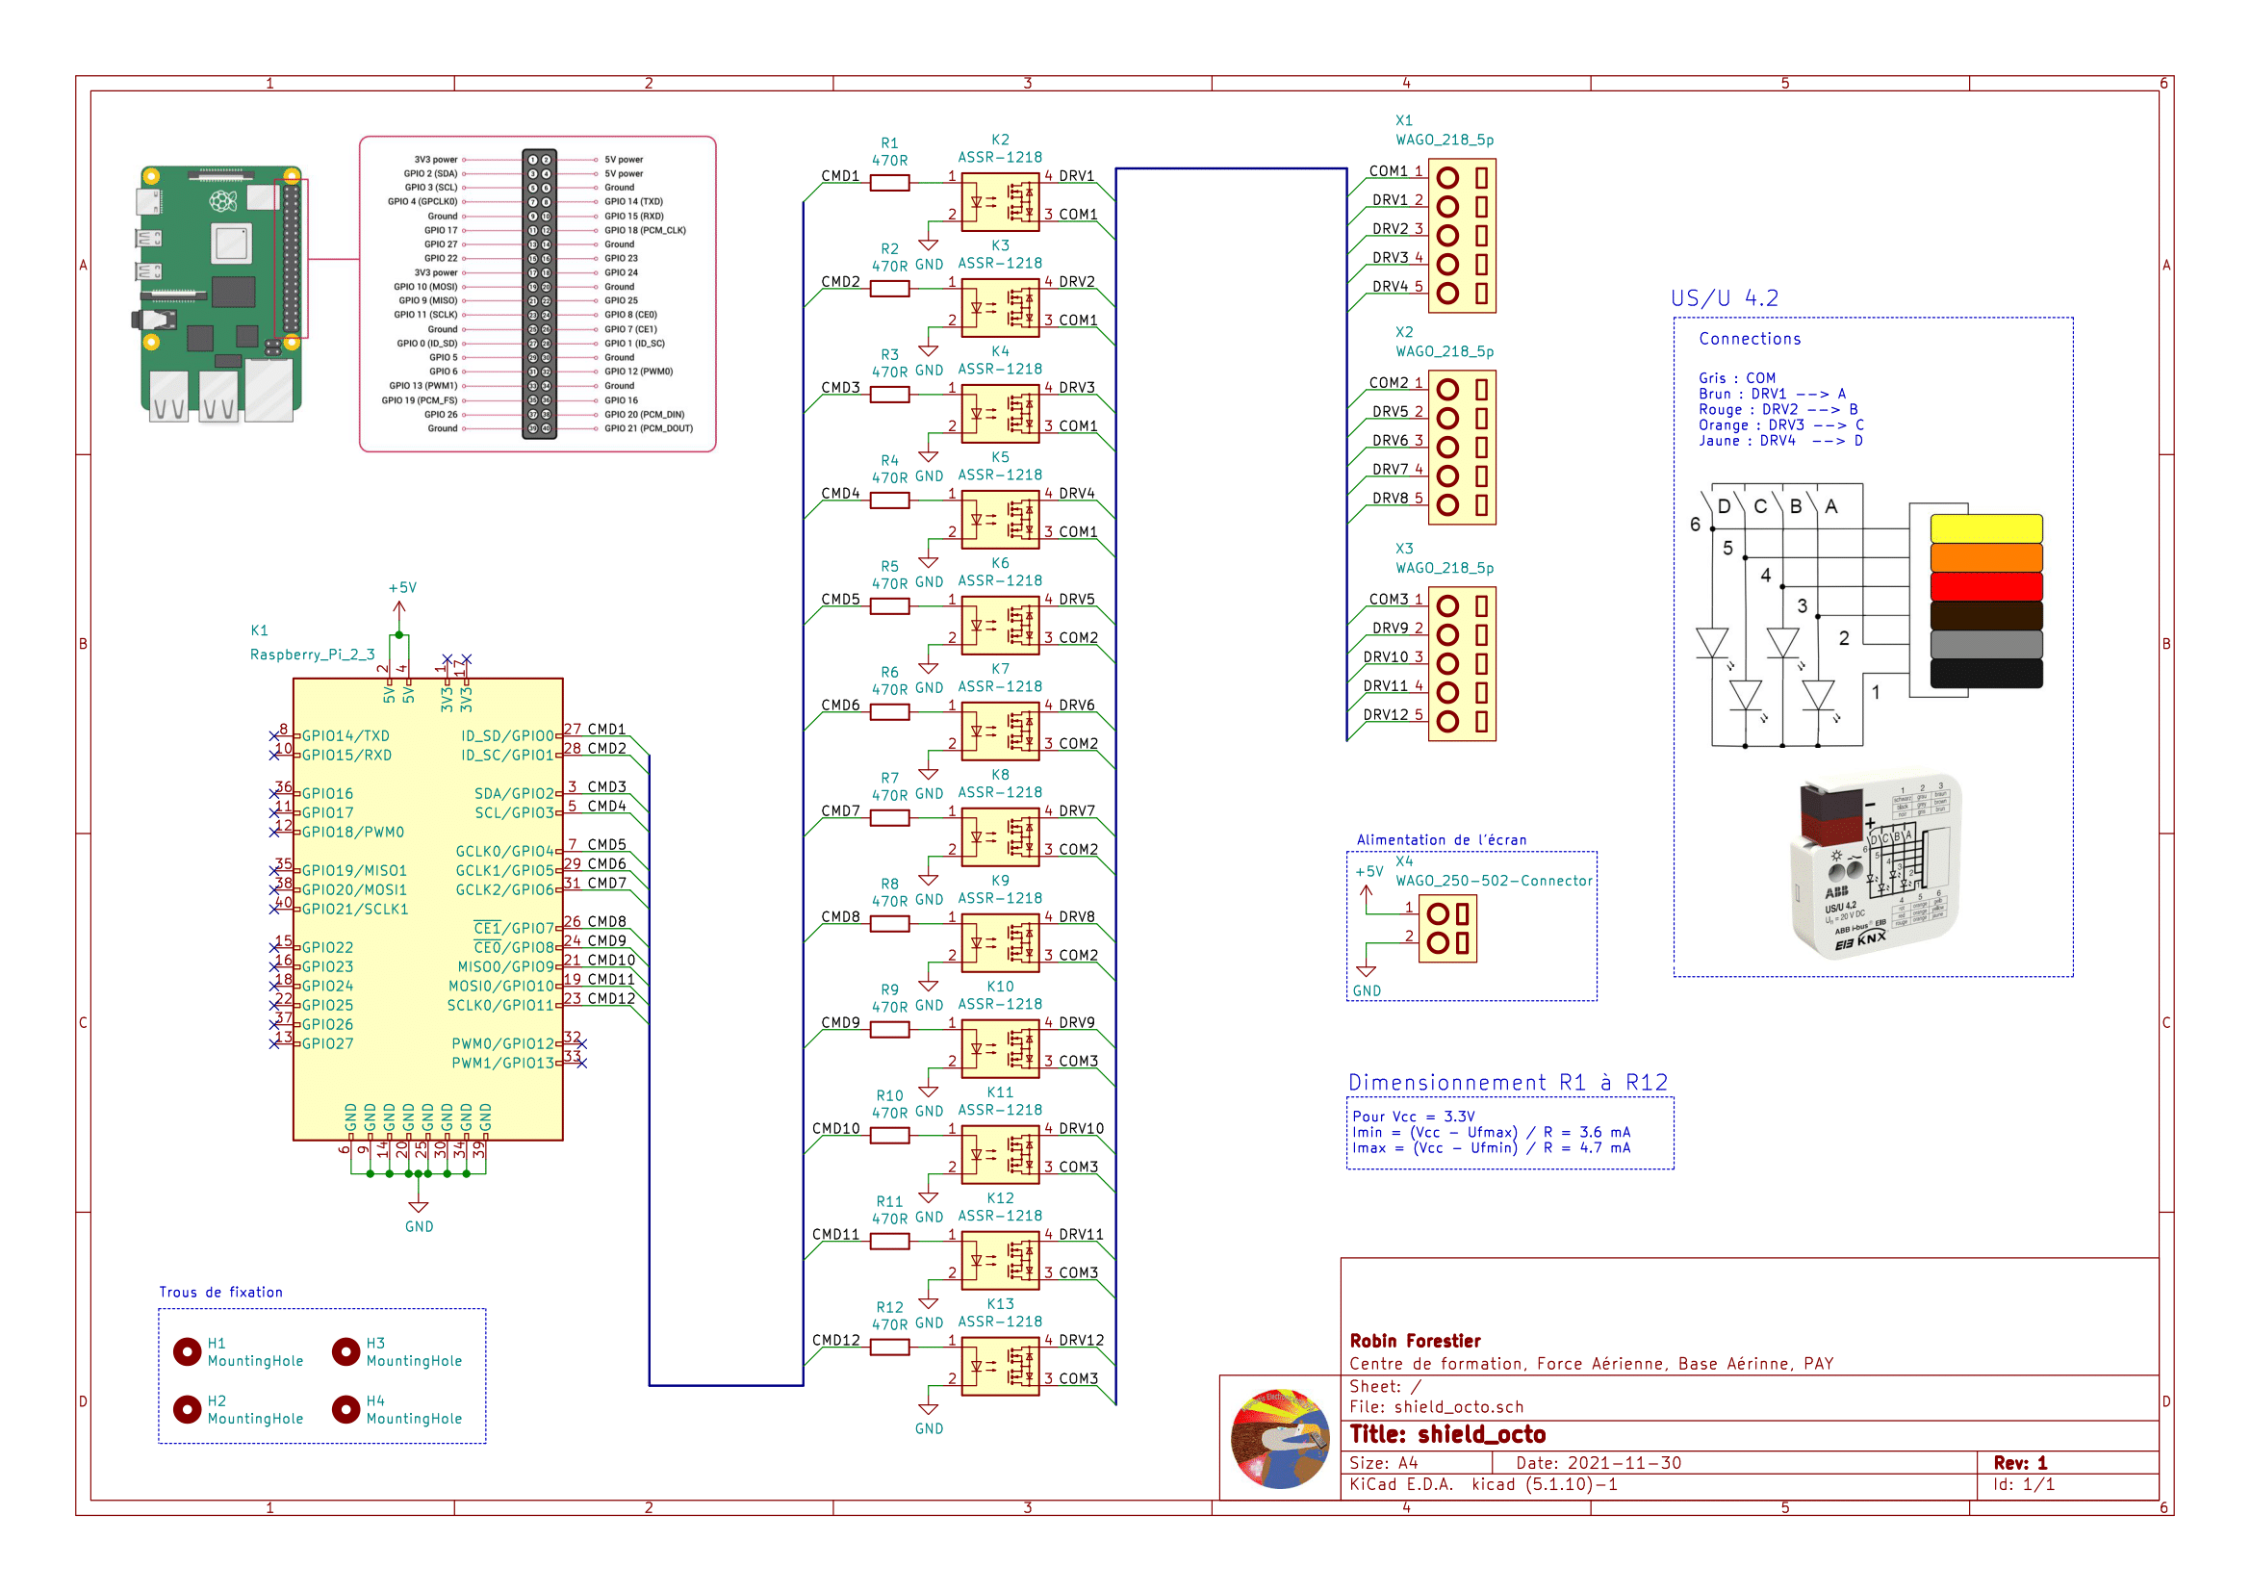Click the red wire color bar

pos(1985,586)
